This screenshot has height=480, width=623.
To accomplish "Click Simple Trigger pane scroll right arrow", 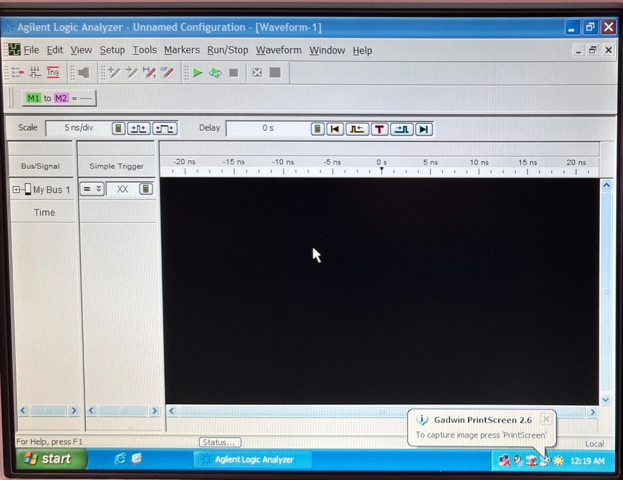I will tap(155, 410).
